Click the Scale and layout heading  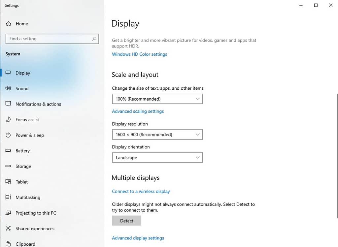[x=135, y=75]
